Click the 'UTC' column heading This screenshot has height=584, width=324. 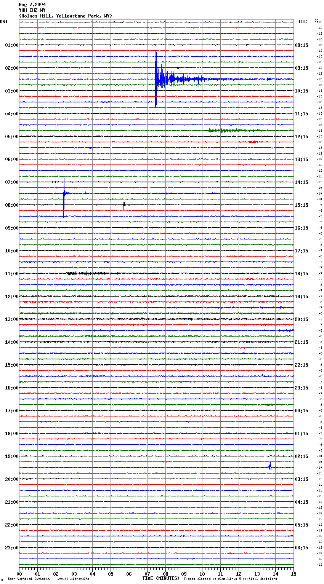tap(303, 22)
